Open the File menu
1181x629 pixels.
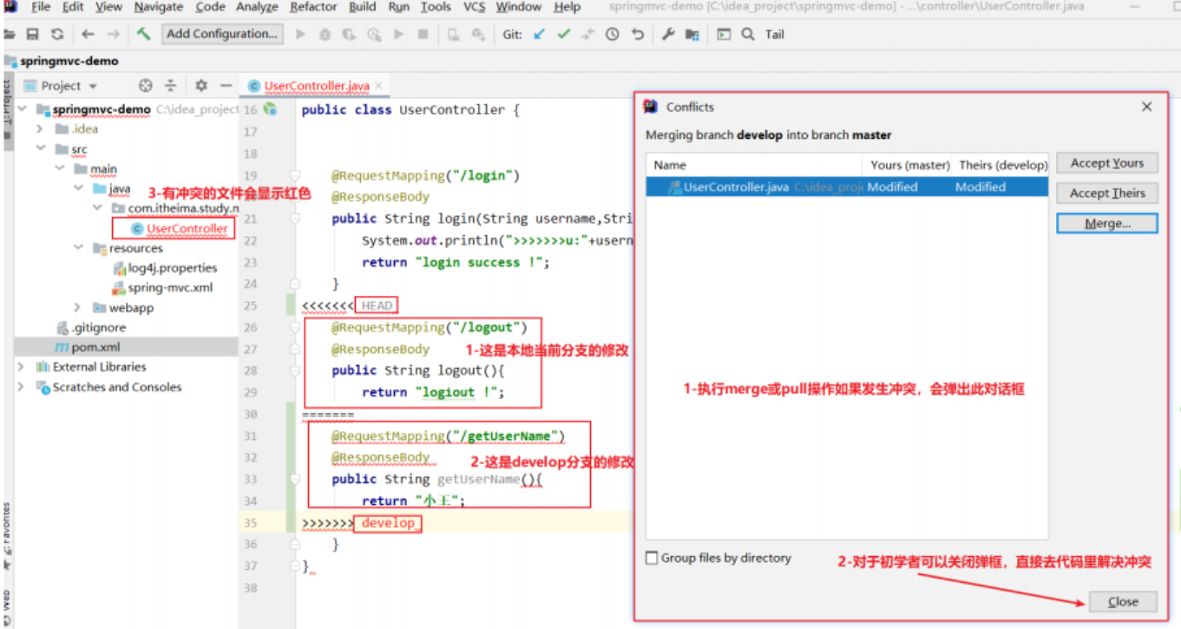[40, 7]
